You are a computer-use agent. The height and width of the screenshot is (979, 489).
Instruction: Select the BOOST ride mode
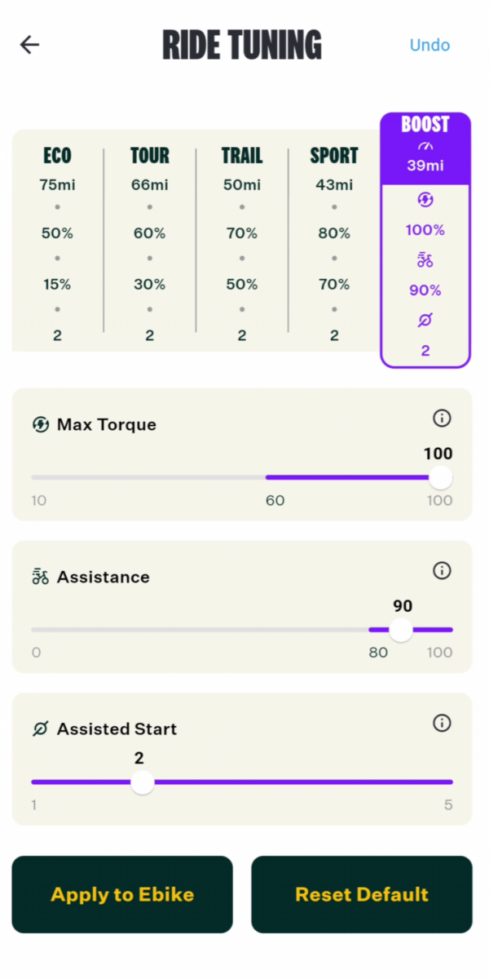(x=425, y=125)
